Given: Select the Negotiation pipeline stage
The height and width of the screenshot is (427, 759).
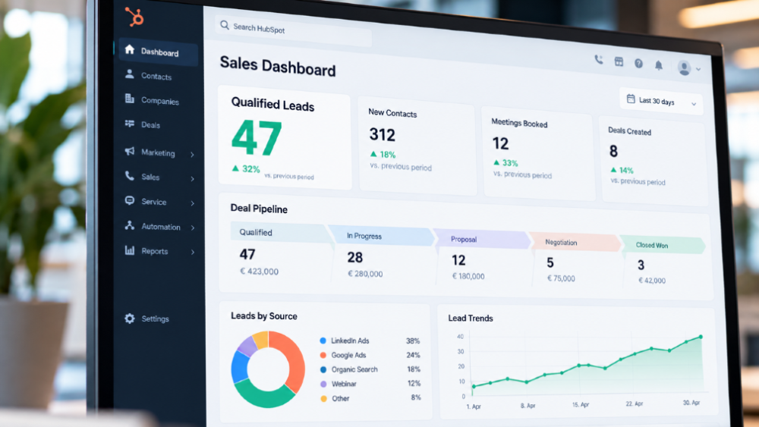Looking at the screenshot, I should 575,243.
